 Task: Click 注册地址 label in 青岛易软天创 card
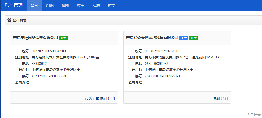135,57
